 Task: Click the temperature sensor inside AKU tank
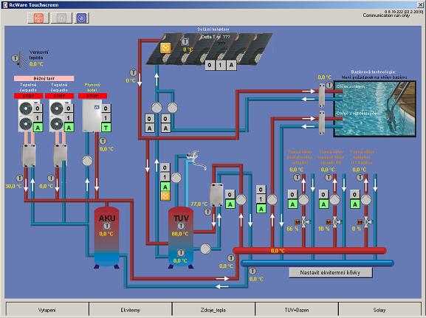pos(107,226)
